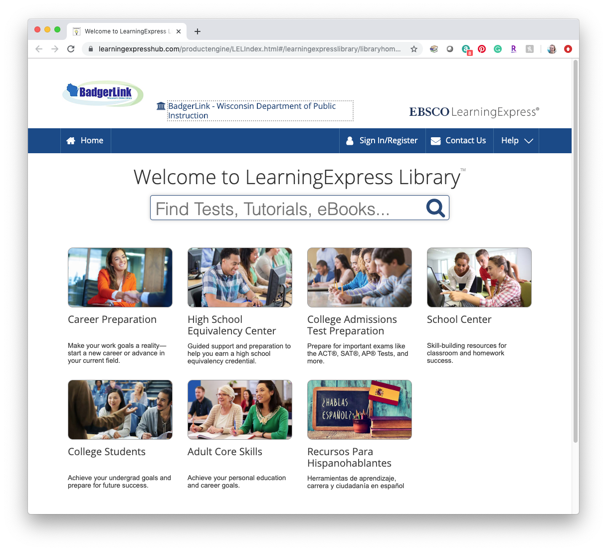This screenshot has height=551, width=607.
Task: Click the 'Prepare for important exams' description
Action: [x=358, y=353]
